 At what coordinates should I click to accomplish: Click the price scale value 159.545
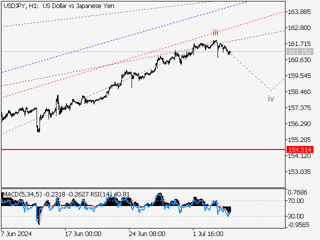pos(299,75)
